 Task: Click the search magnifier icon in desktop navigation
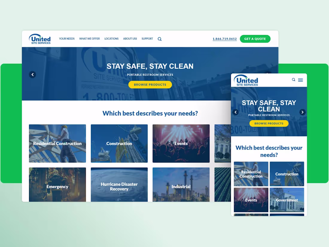[x=159, y=39]
